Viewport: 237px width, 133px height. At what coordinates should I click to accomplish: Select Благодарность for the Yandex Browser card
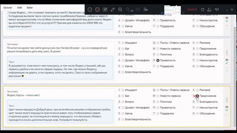(x=197, y=55)
